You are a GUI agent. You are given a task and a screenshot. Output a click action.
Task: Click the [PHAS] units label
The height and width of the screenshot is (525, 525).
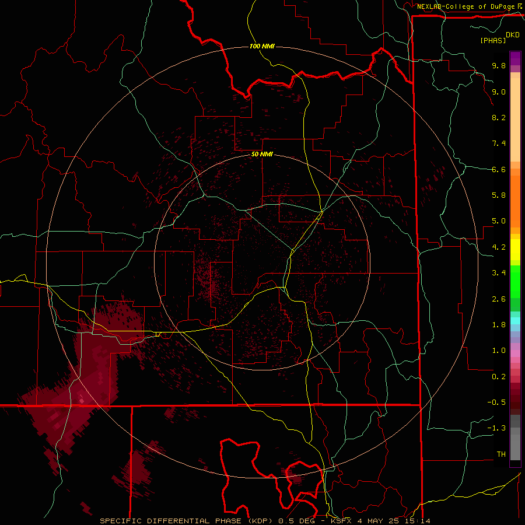[493, 40]
